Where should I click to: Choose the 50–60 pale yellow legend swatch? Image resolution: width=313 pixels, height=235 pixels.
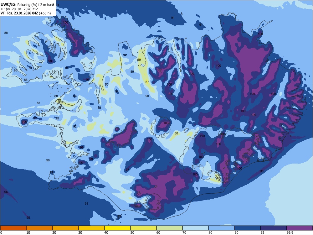point(143,228)
